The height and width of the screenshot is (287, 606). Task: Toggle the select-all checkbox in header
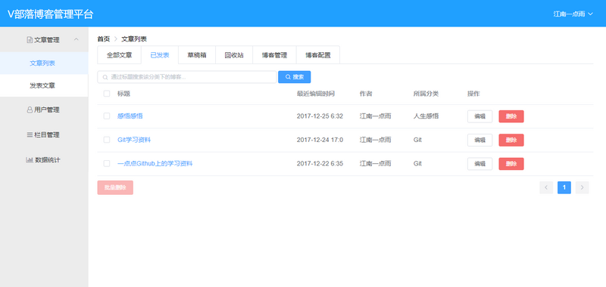[107, 94]
